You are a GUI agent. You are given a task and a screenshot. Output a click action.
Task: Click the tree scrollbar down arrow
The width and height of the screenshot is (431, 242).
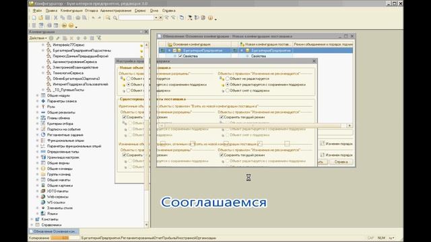(147, 225)
